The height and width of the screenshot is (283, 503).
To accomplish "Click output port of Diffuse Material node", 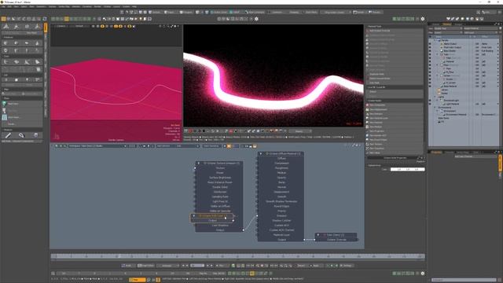I will click(x=304, y=239).
